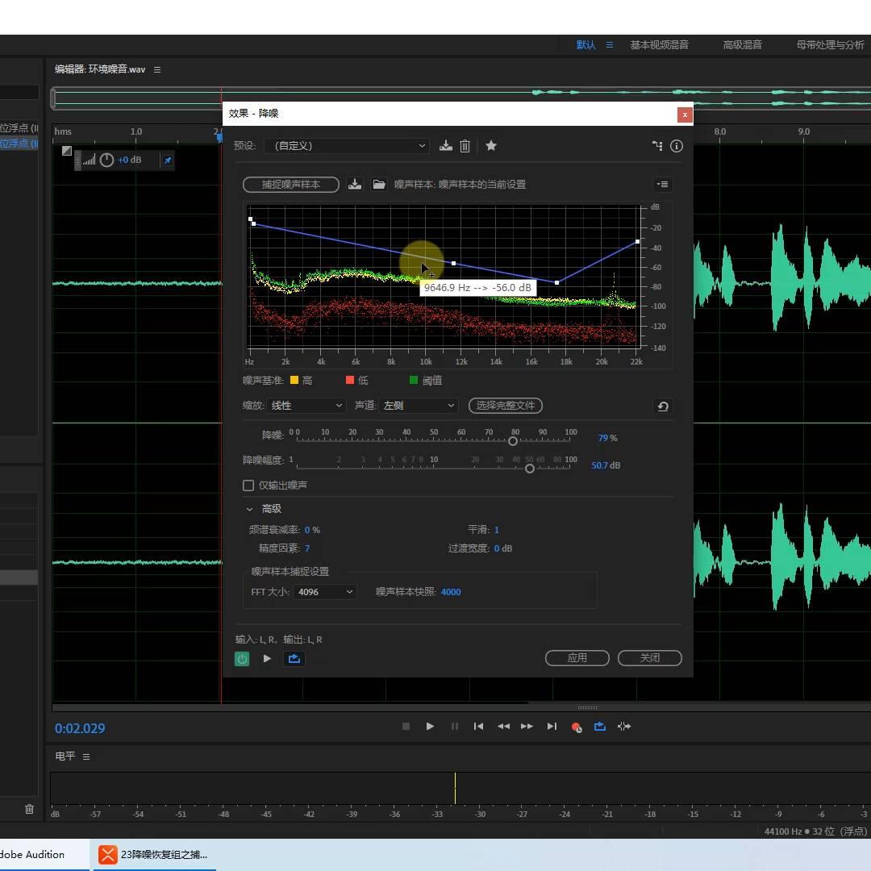
Task: Switch to 基本视频混音 workspace
Action: [x=660, y=45]
